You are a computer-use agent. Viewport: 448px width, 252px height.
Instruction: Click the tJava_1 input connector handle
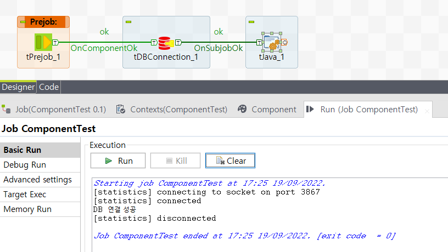pos(259,43)
